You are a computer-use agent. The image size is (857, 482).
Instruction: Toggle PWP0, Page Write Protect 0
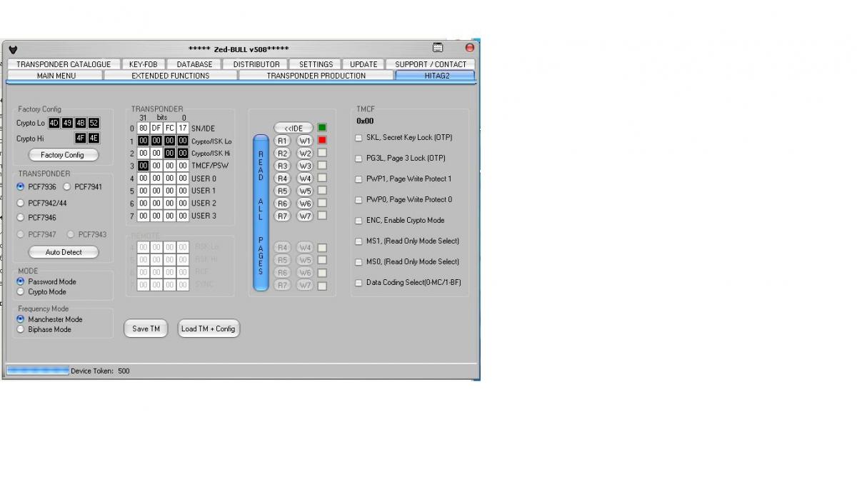tap(359, 200)
